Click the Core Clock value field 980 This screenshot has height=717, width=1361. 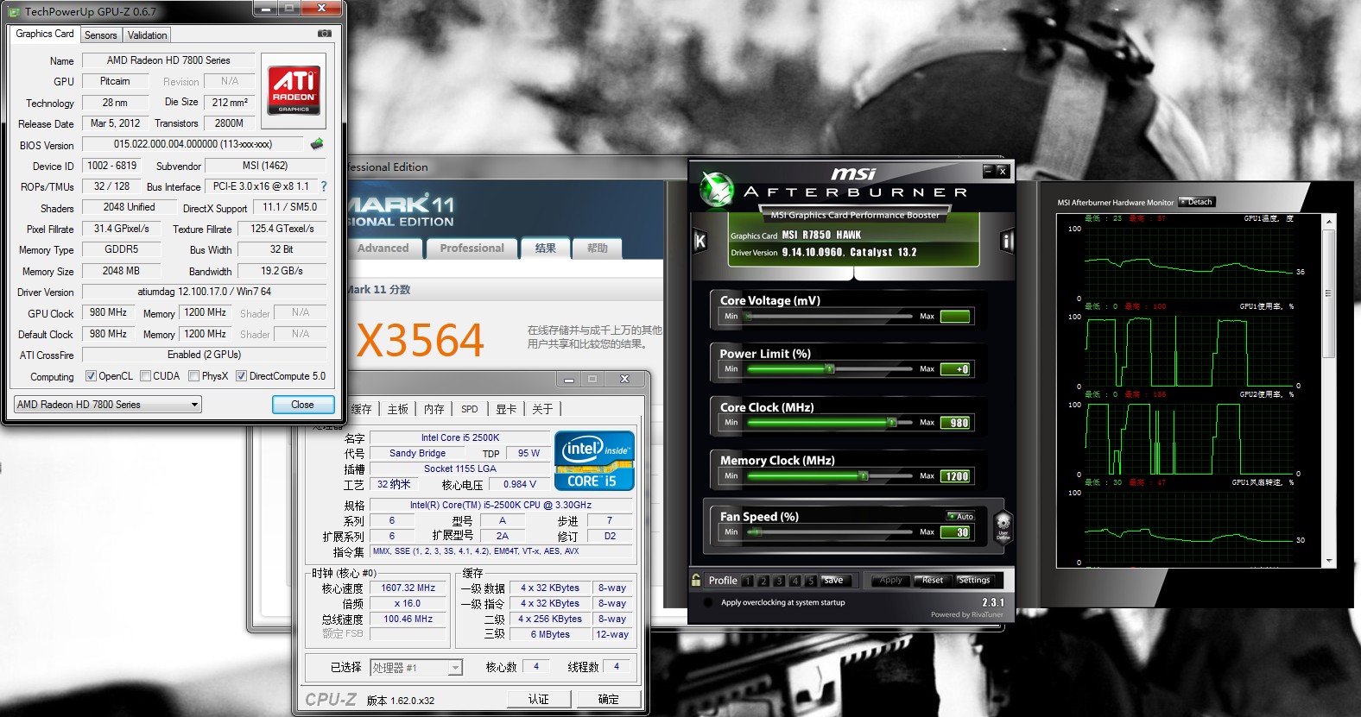tap(955, 423)
